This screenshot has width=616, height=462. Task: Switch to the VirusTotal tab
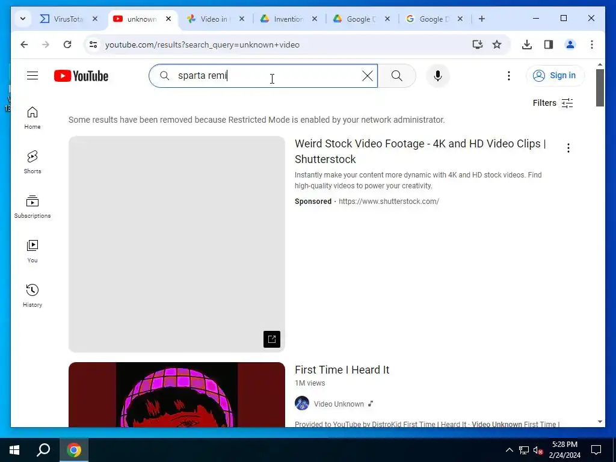click(69, 19)
